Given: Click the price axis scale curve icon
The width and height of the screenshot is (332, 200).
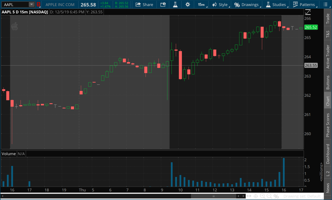Looking at the screenshot, I should click(308, 12).
